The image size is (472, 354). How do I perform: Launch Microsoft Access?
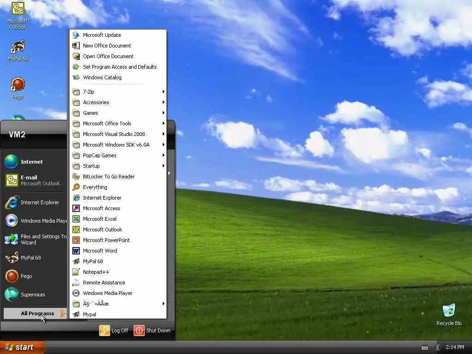click(118, 208)
